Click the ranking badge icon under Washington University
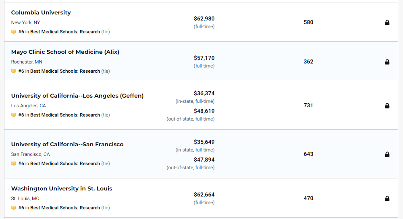This screenshot has height=219, width=403. tap(14, 208)
